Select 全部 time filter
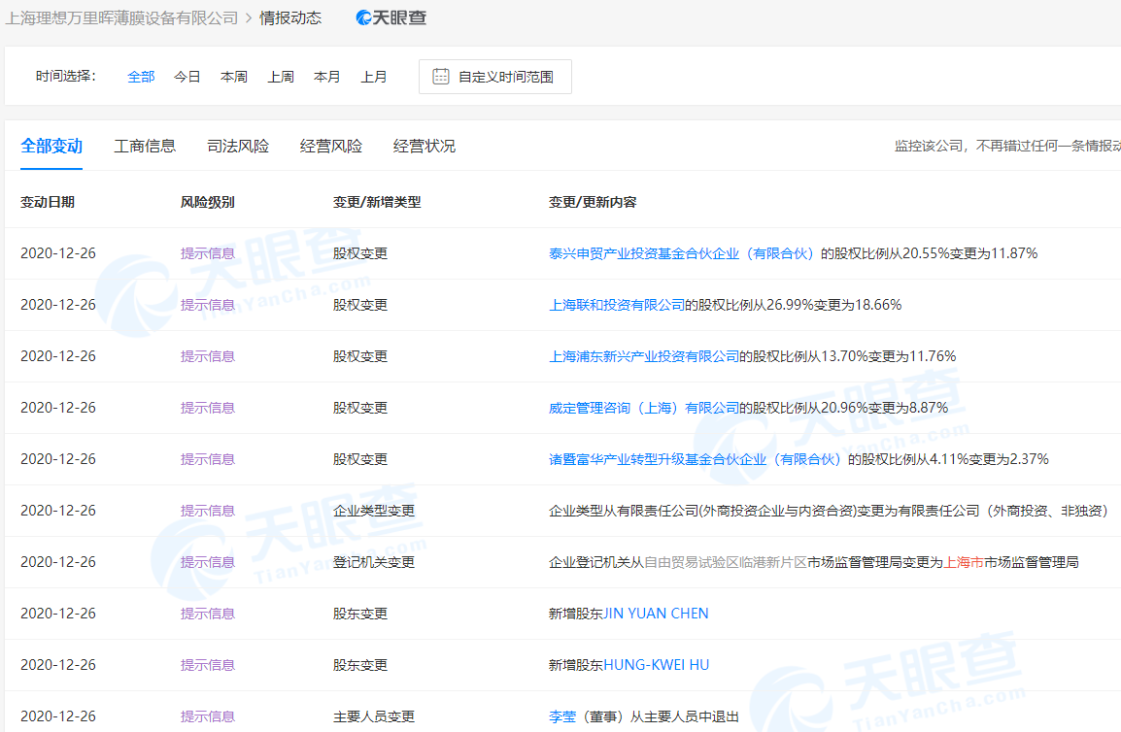The width and height of the screenshot is (1121, 732). (141, 77)
